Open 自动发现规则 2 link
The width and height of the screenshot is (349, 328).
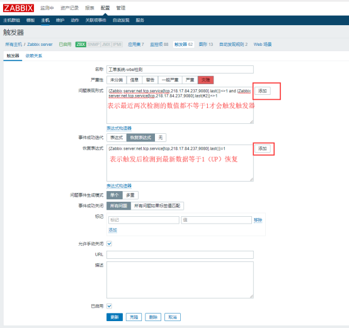[234, 45]
